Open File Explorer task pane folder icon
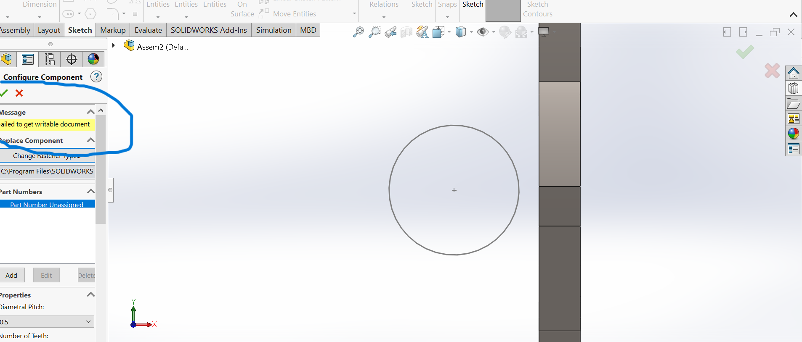This screenshot has width=802, height=342. (794, 104)
